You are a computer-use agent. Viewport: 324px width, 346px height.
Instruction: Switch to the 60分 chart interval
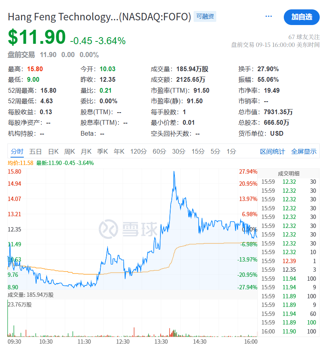(159, 152)
